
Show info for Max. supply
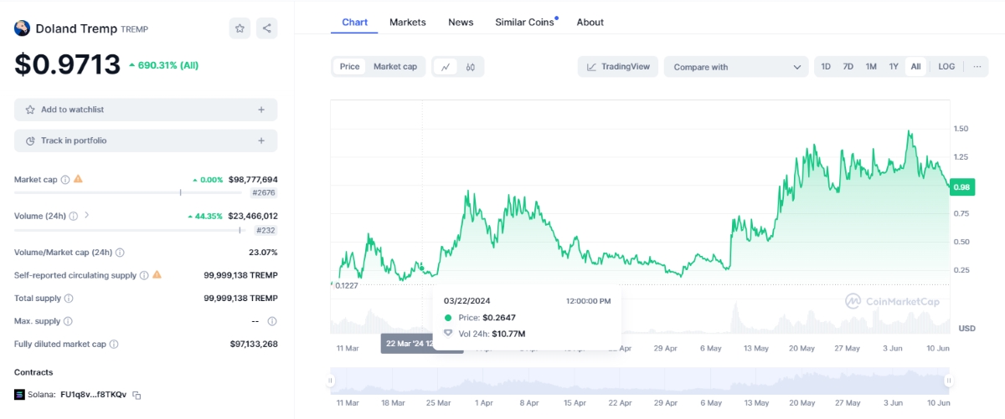click(68, 321)
